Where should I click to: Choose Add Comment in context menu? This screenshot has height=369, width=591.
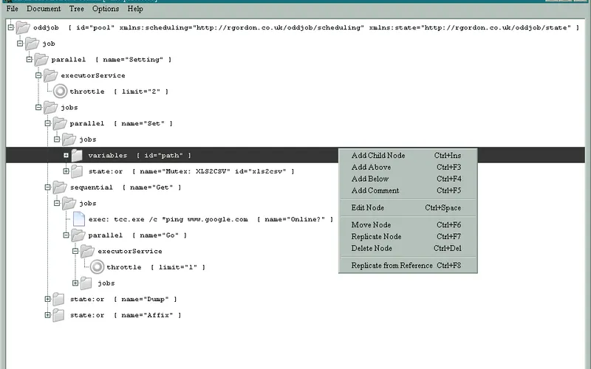point(408,190)
